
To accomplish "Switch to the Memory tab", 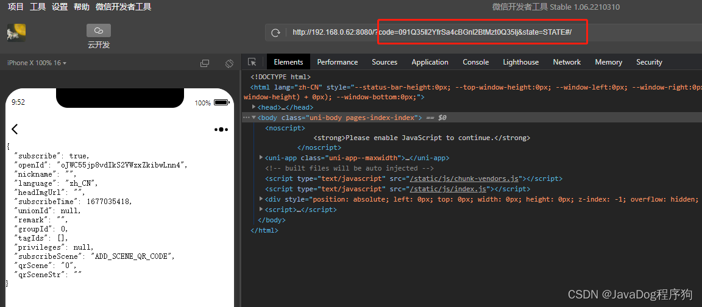I will [x=608, y=62].
